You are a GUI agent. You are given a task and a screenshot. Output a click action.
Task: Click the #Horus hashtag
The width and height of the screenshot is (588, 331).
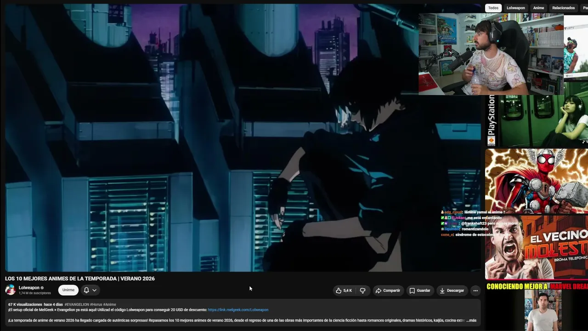(96, 304)
